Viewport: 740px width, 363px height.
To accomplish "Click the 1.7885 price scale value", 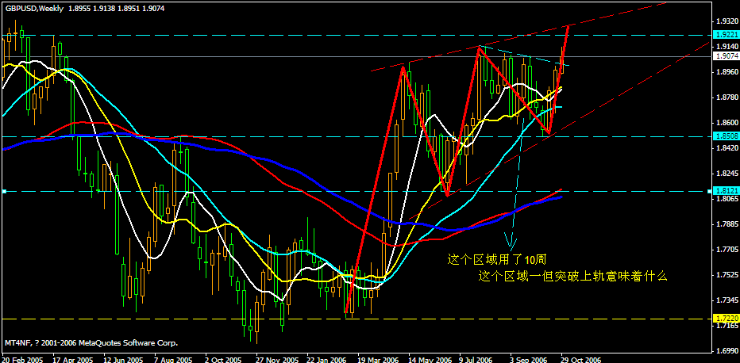I will (726, 224).
